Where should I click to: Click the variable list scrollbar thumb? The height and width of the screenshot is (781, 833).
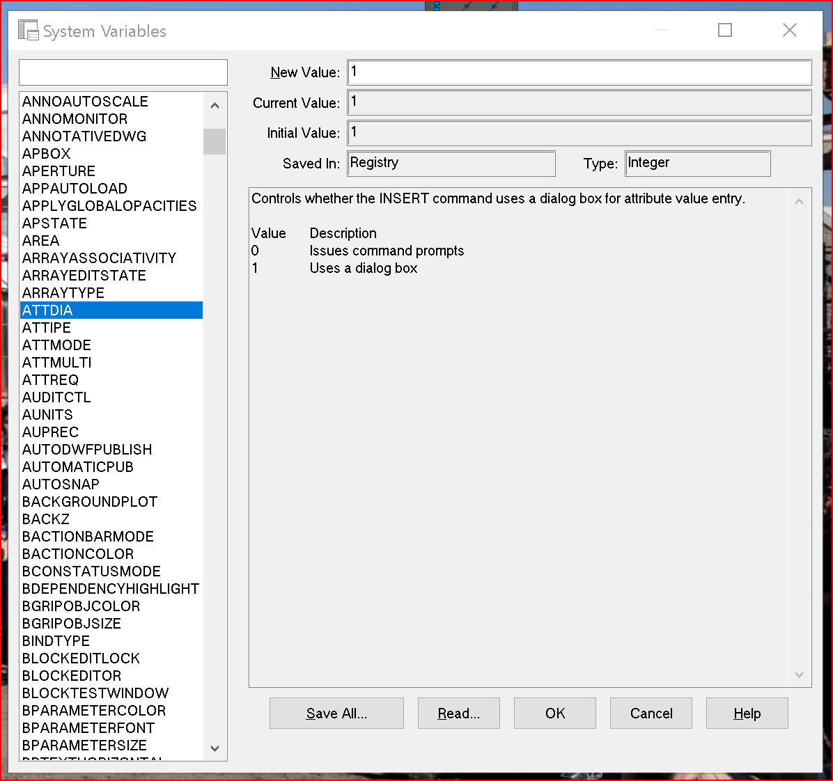[215, 141]
